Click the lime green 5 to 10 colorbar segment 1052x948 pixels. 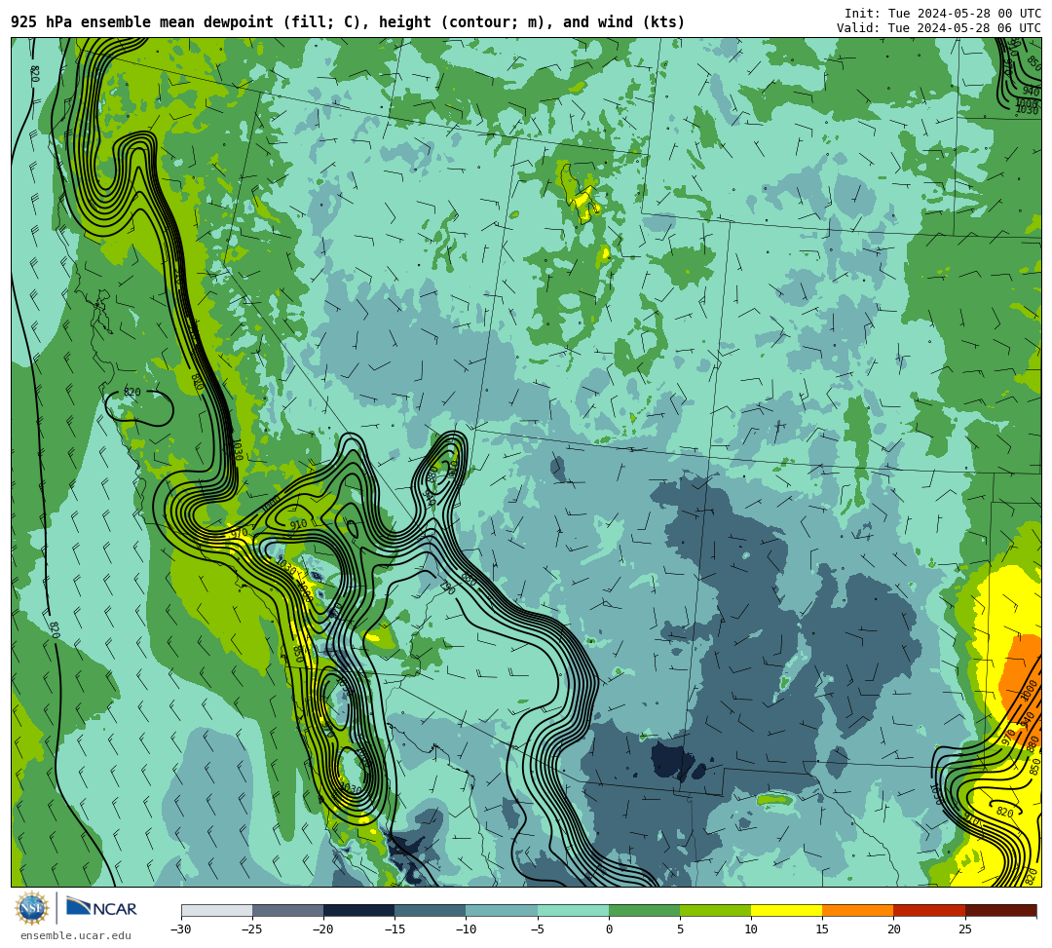pos(715,910)
